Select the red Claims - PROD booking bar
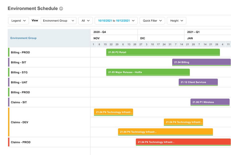 [183, 142]
